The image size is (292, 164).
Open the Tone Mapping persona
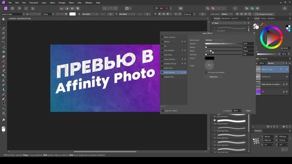tap(26, 8)
